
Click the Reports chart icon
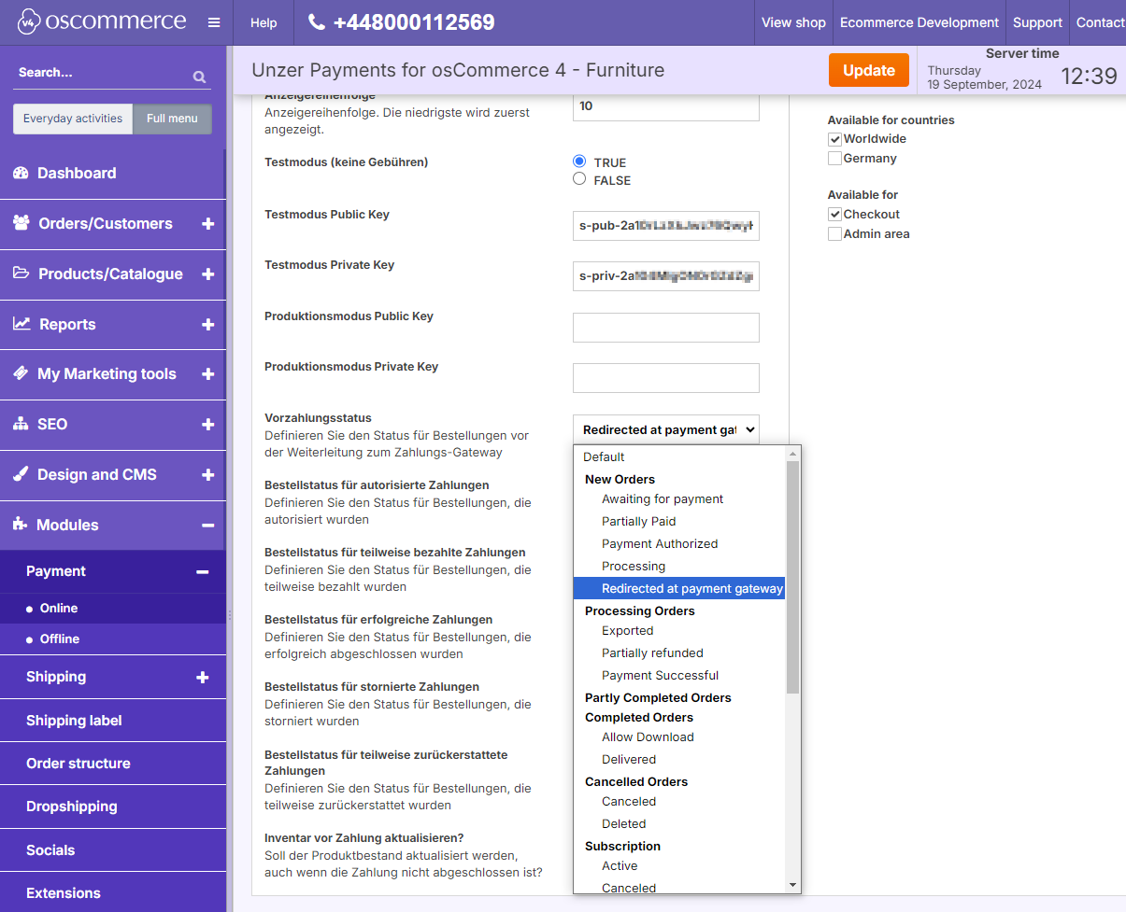point(21,324)
